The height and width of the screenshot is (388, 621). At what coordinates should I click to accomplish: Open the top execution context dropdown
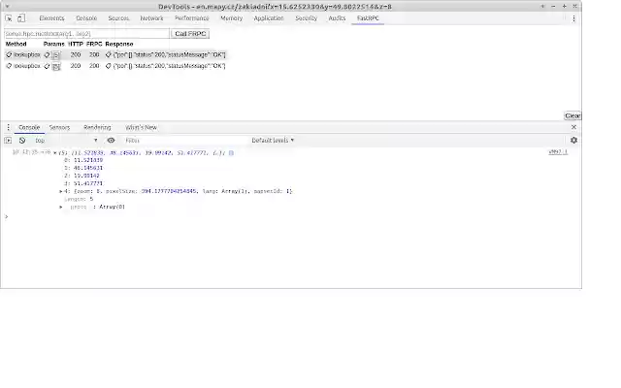coord(66,140)
